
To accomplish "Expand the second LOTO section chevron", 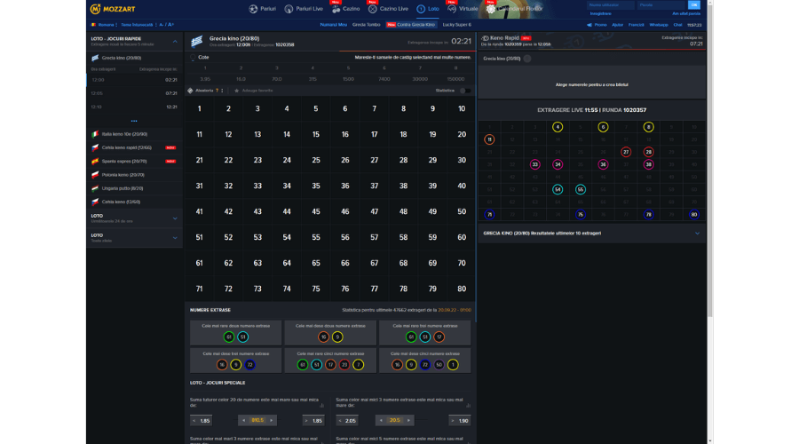I will pos(175,238).
